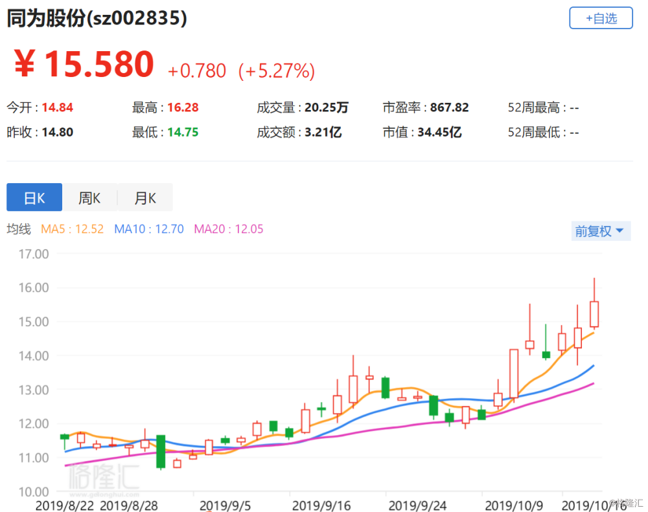Click the 成交量 value 20.25万

tap(325, 107)
